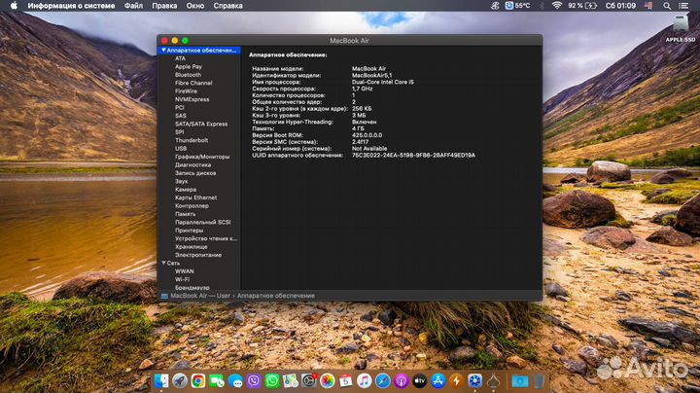This screenshot has width=700, height=393.
Task: Open Messages app in the Dock
Action: (x=235, y=381)
